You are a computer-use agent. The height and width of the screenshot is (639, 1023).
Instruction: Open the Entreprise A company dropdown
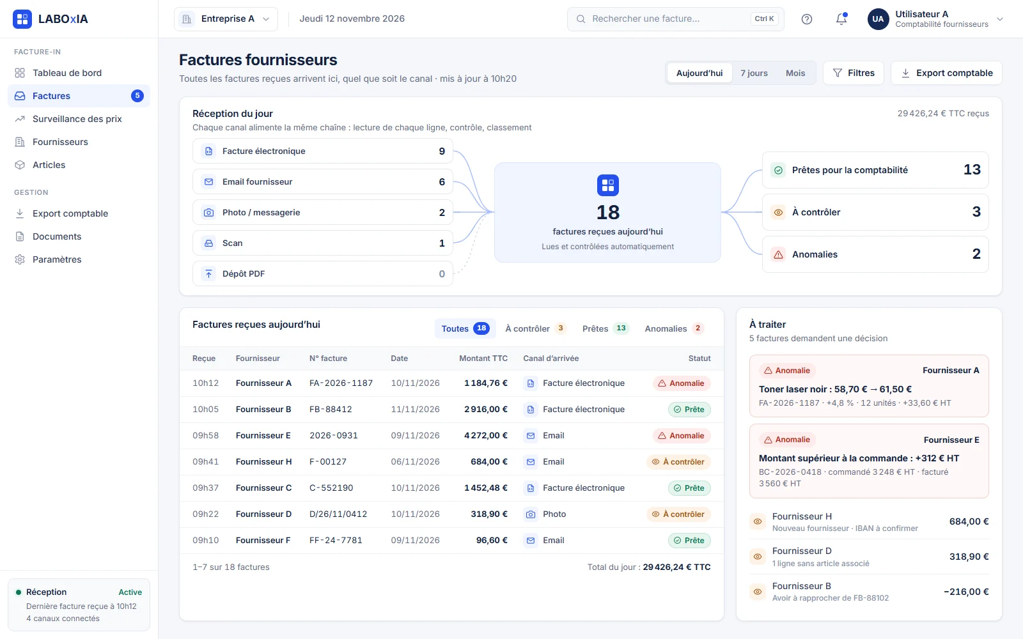pos(226,19)
